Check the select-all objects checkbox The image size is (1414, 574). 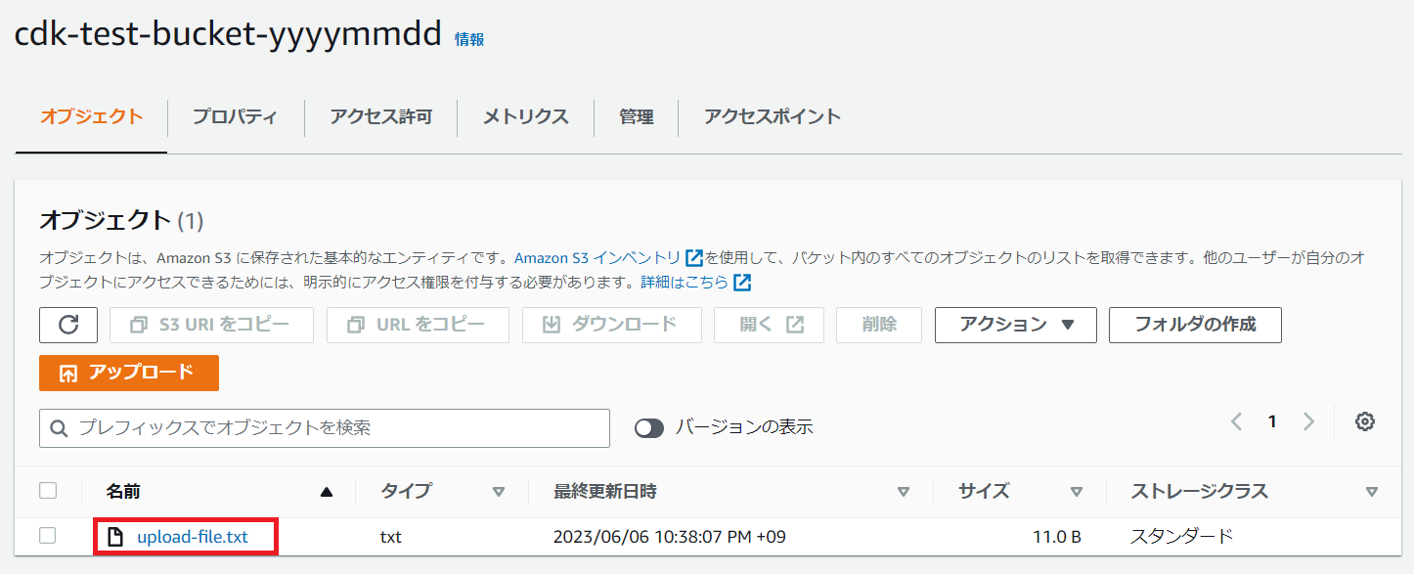pos(47,490)
